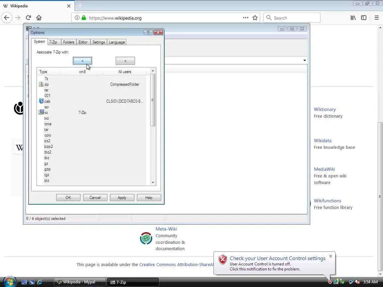Confirm options with OK button
The height and width of the screenshot is (287, 383).
[x=68, y=197]
